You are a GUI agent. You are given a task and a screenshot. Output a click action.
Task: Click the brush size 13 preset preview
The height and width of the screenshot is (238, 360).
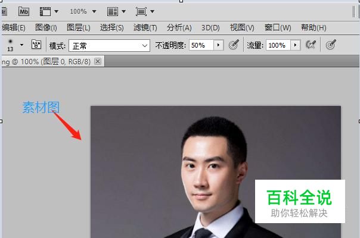(10, 45)
